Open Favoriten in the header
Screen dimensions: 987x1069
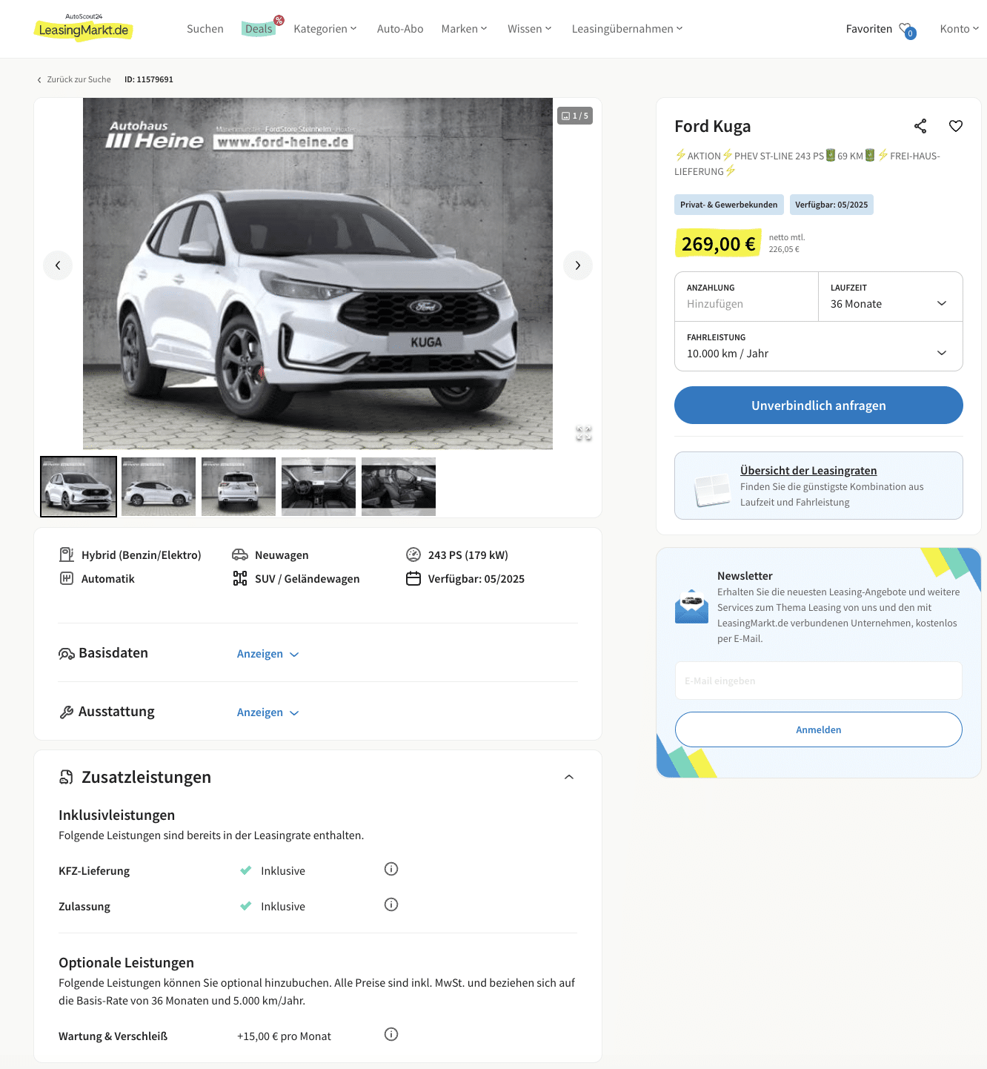click(x=869, y=29)
